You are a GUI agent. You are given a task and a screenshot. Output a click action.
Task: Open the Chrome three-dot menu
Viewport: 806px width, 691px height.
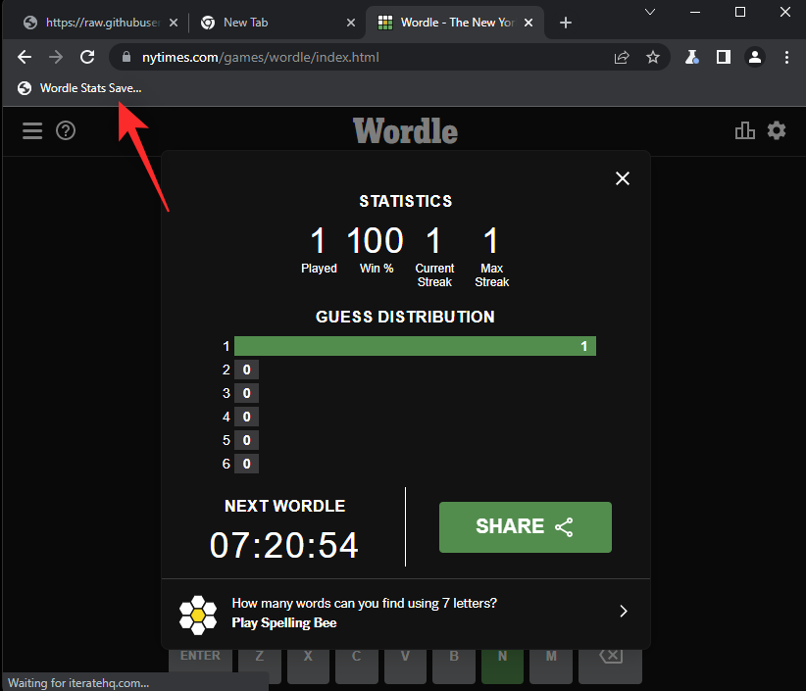786,57
